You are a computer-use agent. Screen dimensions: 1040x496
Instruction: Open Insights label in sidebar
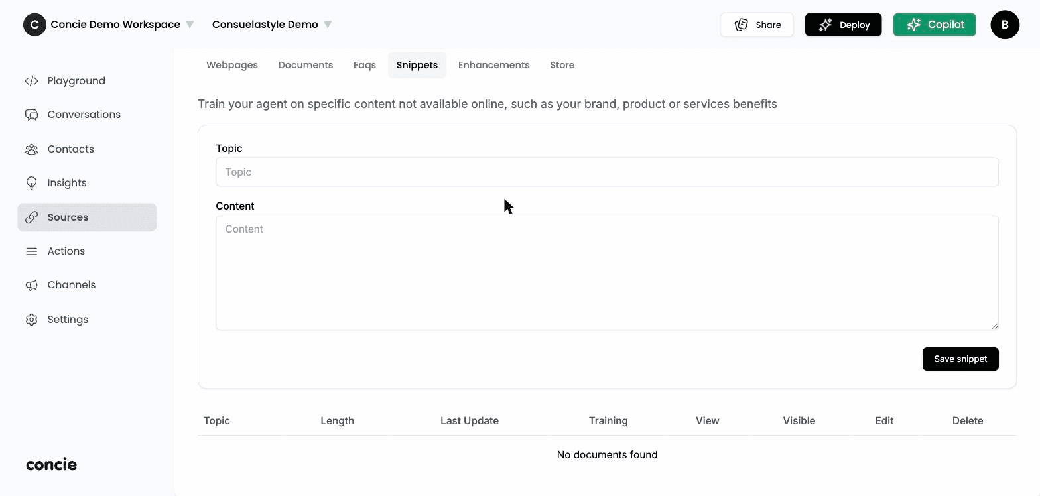[67, 183]
